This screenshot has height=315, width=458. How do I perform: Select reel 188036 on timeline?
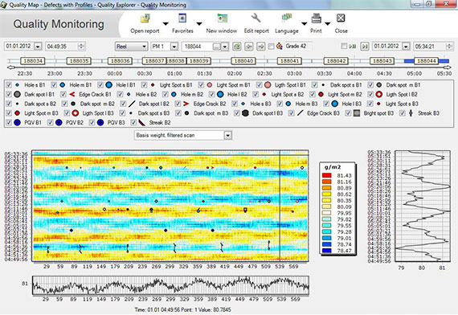click(x=120, y=61)
